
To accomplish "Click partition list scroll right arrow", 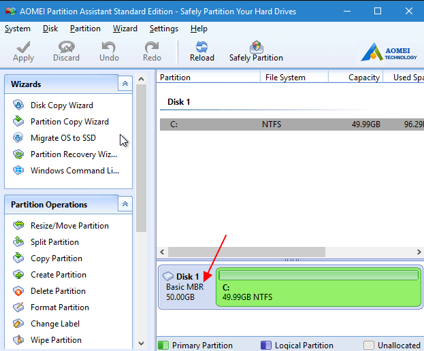I will 419,252.
